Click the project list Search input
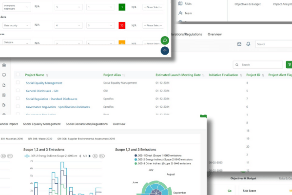This screenshot has width=292, height=195. (x=258, y=65)
